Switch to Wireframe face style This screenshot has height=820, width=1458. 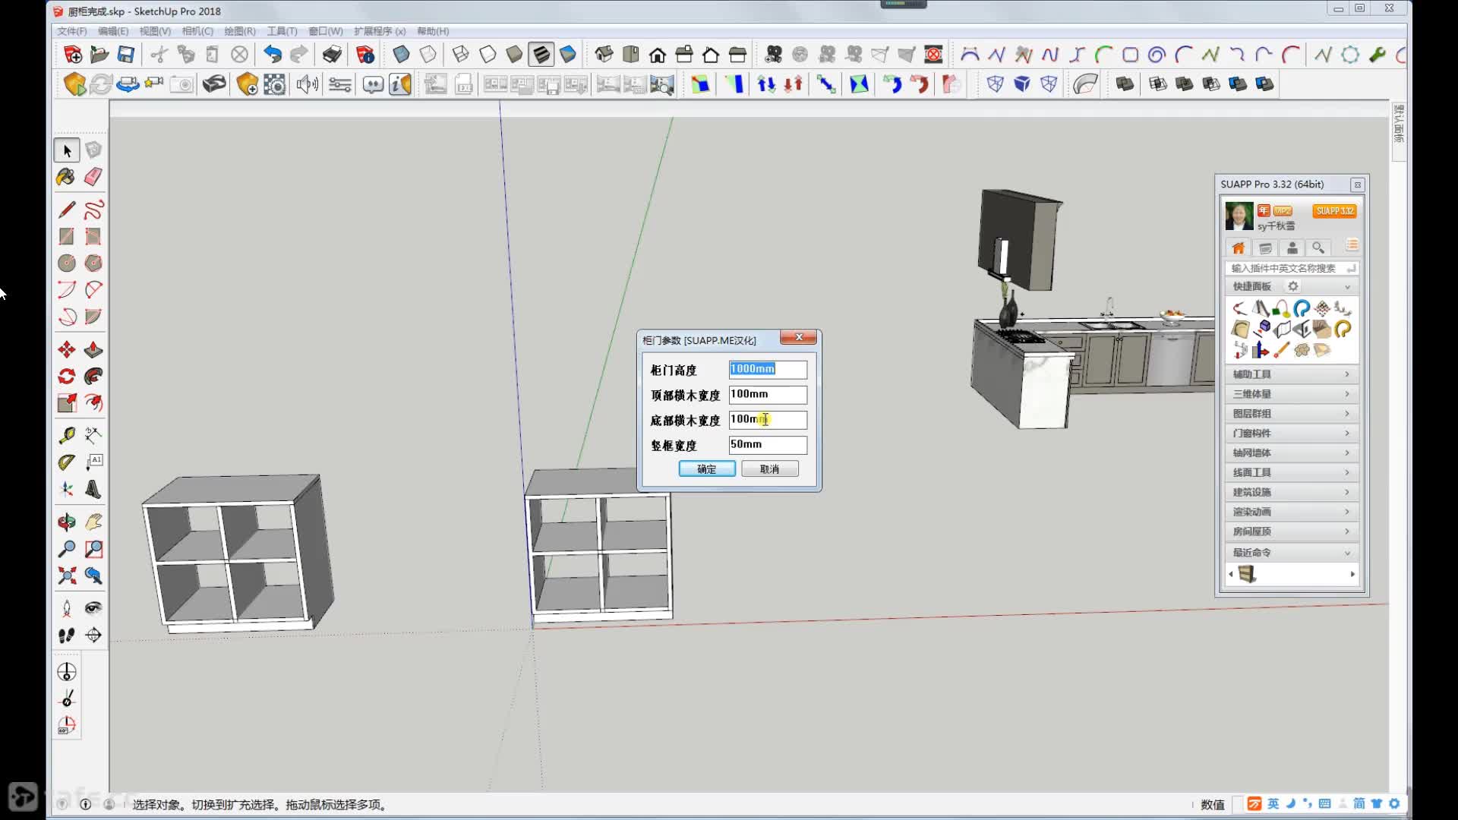pos(460,54)
